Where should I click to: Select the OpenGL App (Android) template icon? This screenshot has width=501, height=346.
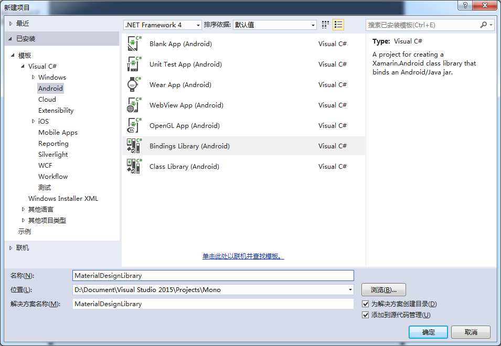pos(134,125)
